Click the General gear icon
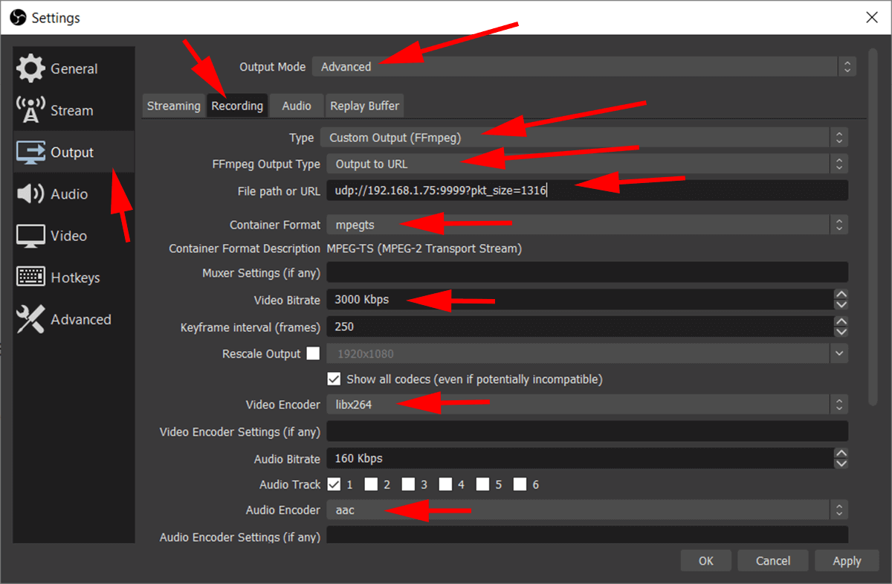This screenshot has height=584, width=892. 30,68
